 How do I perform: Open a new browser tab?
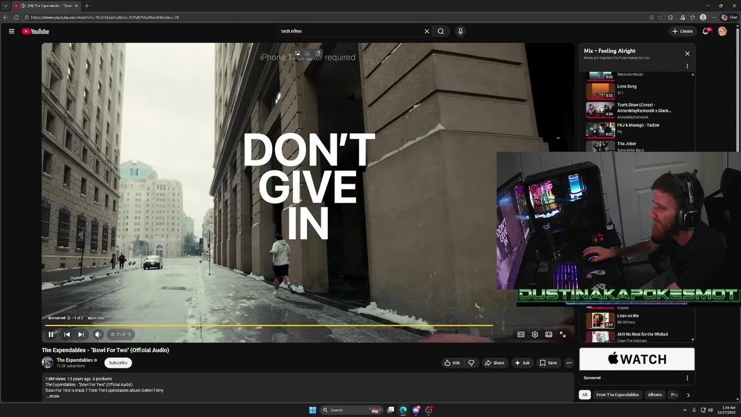pyautogui.click(x=87, y=6)
